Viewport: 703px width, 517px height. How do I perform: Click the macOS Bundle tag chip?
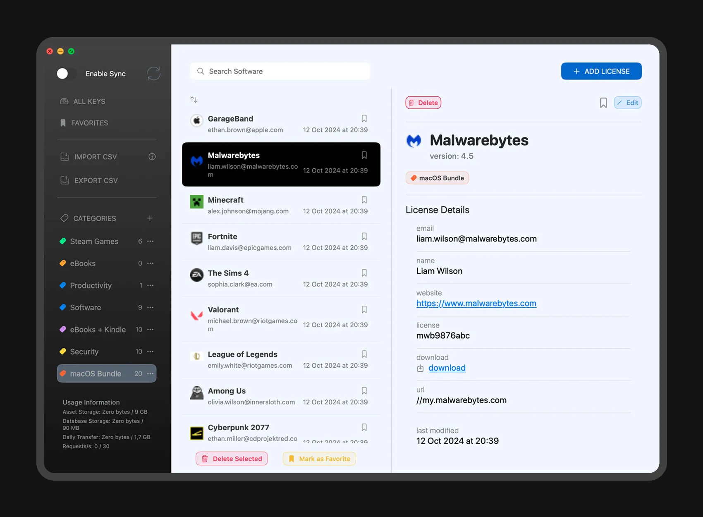point(438,178)
